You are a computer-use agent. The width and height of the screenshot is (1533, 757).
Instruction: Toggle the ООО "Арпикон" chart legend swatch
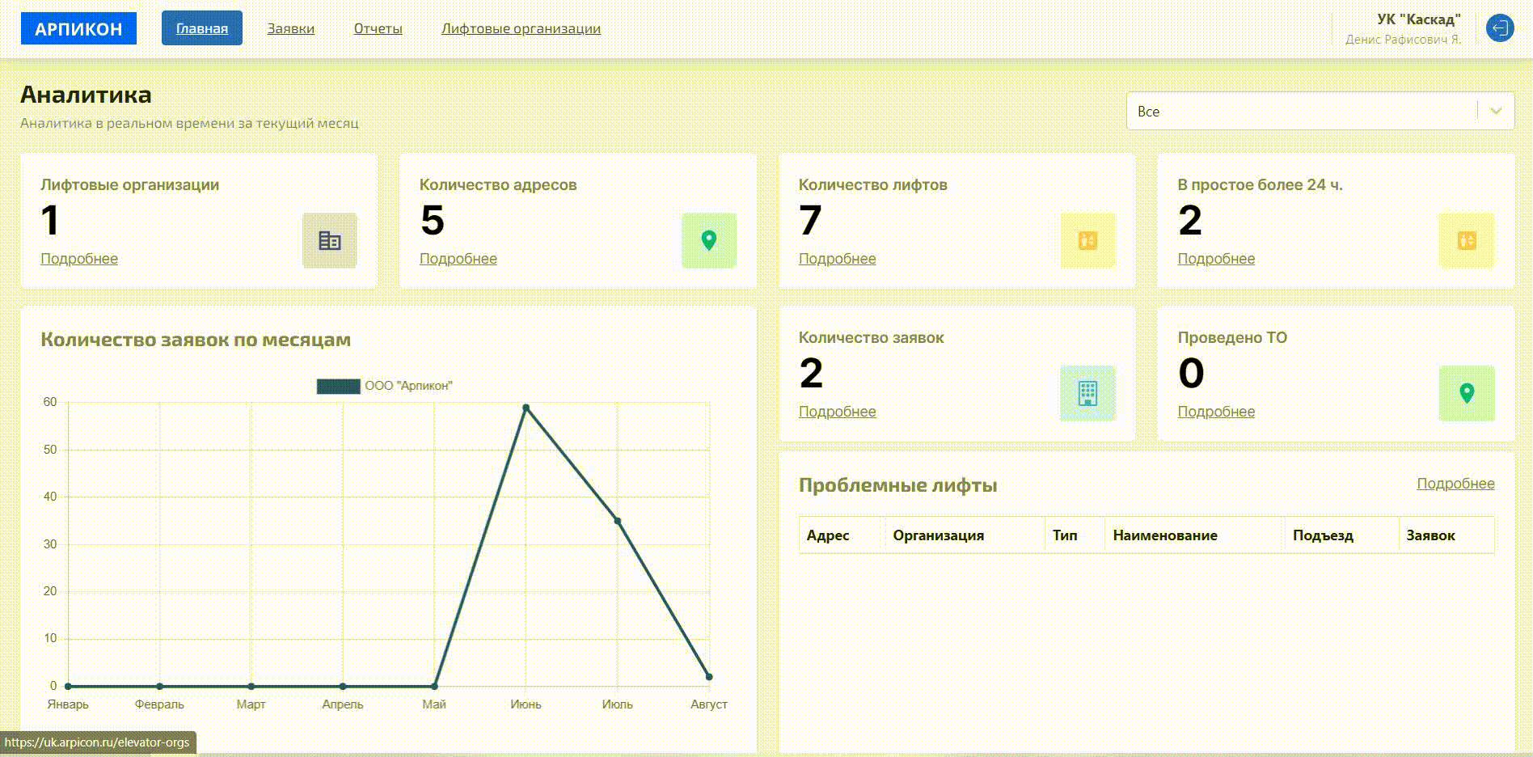point(338,386)
